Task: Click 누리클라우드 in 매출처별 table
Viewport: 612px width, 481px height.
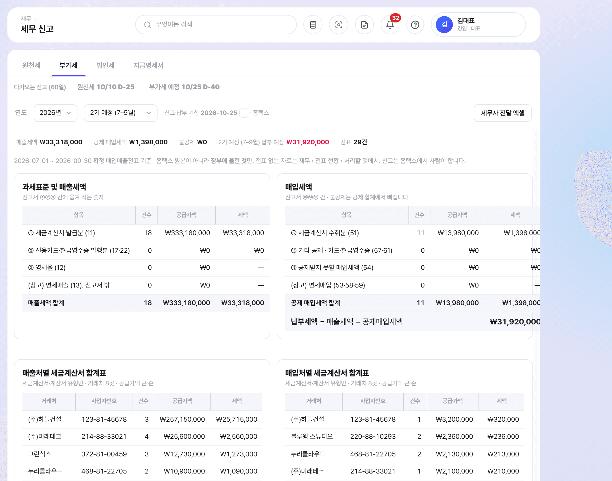Action: tap(45, 471)
